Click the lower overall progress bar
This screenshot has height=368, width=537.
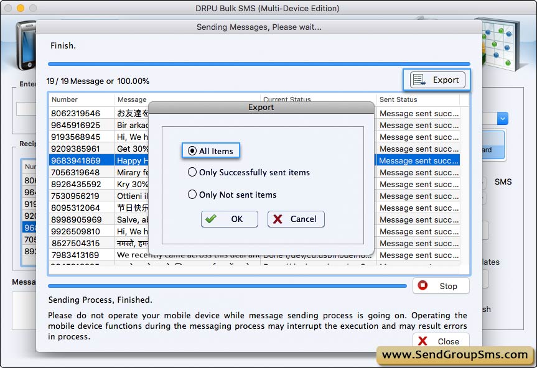click(227, 286)
